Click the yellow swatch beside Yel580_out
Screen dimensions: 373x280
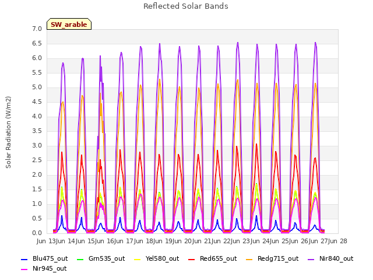[x=138, y=259]
